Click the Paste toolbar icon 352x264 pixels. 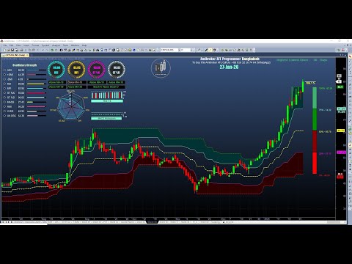(34, 50)
